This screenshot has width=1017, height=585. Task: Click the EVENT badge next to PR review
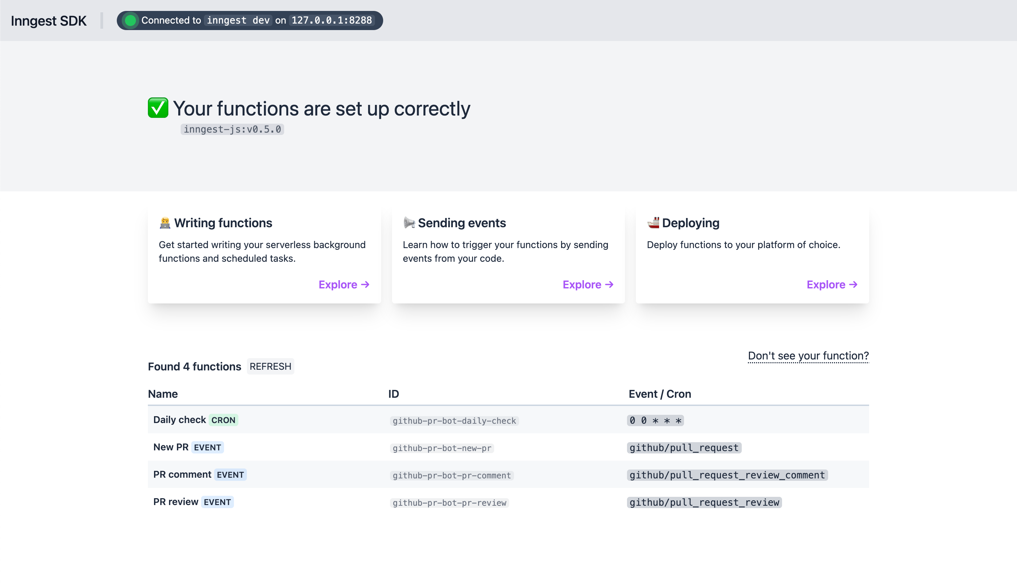coord(217,502)
